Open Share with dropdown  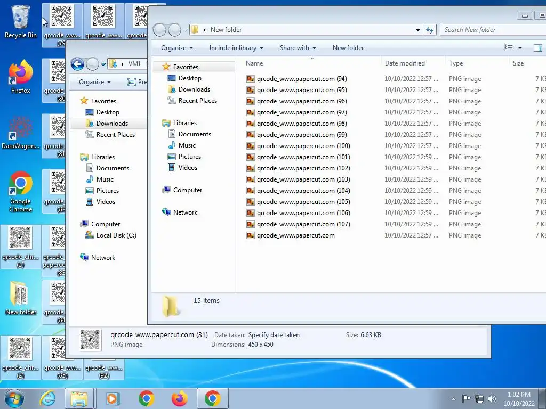[x=298, y=48]
